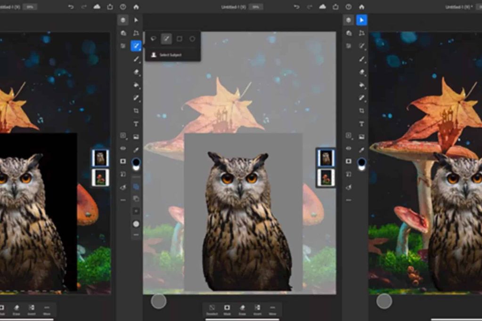Click the Home icon in the top bar
482x321 pixels.
point(362,7)
